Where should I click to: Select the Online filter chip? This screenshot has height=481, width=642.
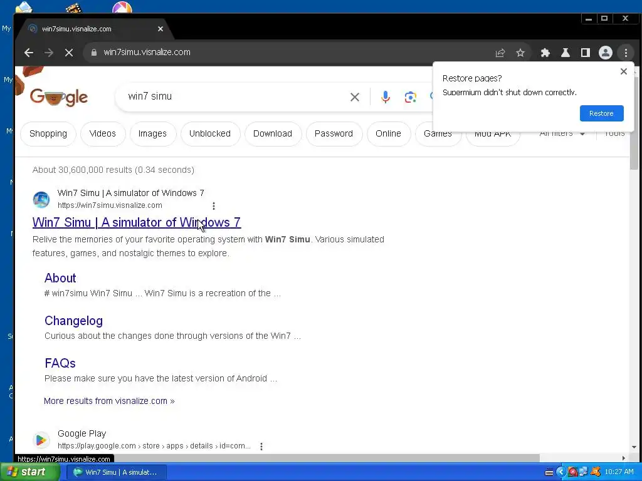(x=388, y=134)
